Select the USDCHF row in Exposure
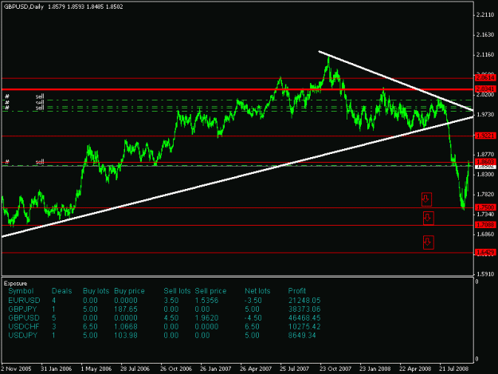This screenshot has width=498, height=374. (x=164, y=327)
